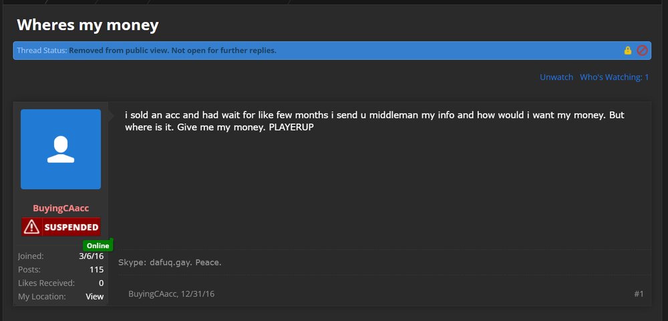Click the green Online status badge
Viewport: 668px width, 321px height.
(x=98, y=246)
